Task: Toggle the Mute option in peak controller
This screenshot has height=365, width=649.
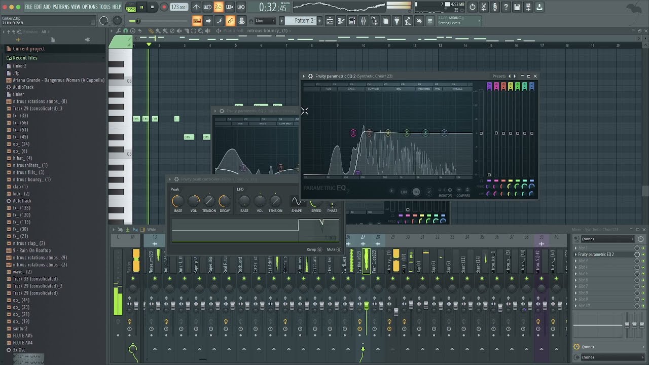Action: pos(339,249)
